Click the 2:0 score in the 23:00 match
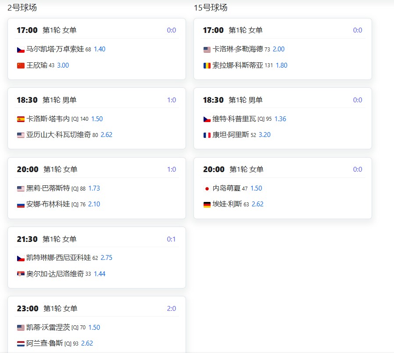Image resolution: width=394 pixels, height=353 pixels. point(171,309)
